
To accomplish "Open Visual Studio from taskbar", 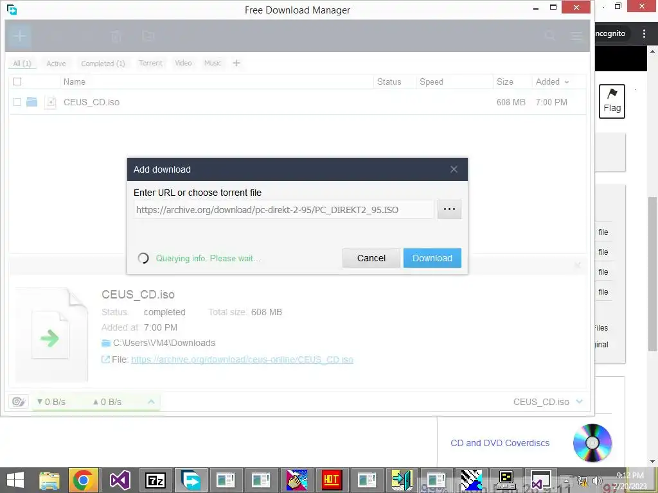I will coord(120,480).
